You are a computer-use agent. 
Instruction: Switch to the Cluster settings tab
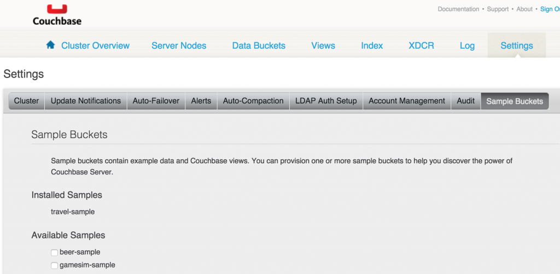(26, 101)
